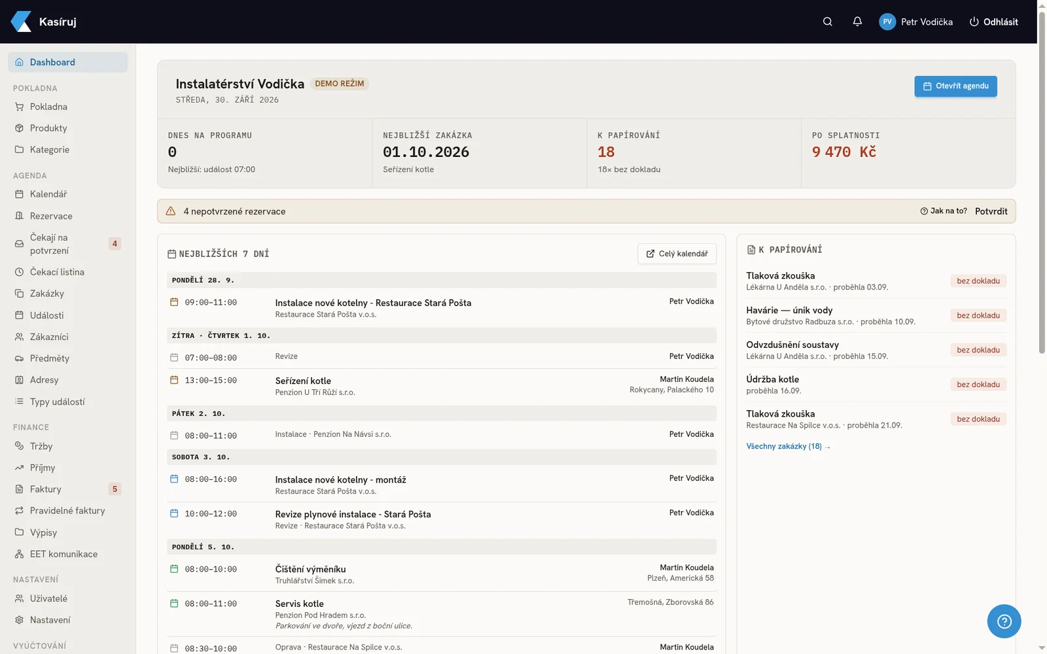The width and height of the screenshot is (1047, 654).
Task: Open Produkty sidebar item
Action: pos(67,128)
